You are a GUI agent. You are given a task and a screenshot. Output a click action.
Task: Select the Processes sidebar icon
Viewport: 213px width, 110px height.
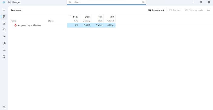pyautogui.click(x=4, y=17)
